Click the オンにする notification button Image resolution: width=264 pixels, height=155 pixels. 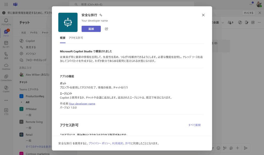(x=249, y=13)
